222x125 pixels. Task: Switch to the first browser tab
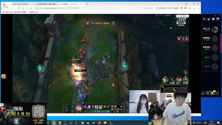(x=22, y=4)
